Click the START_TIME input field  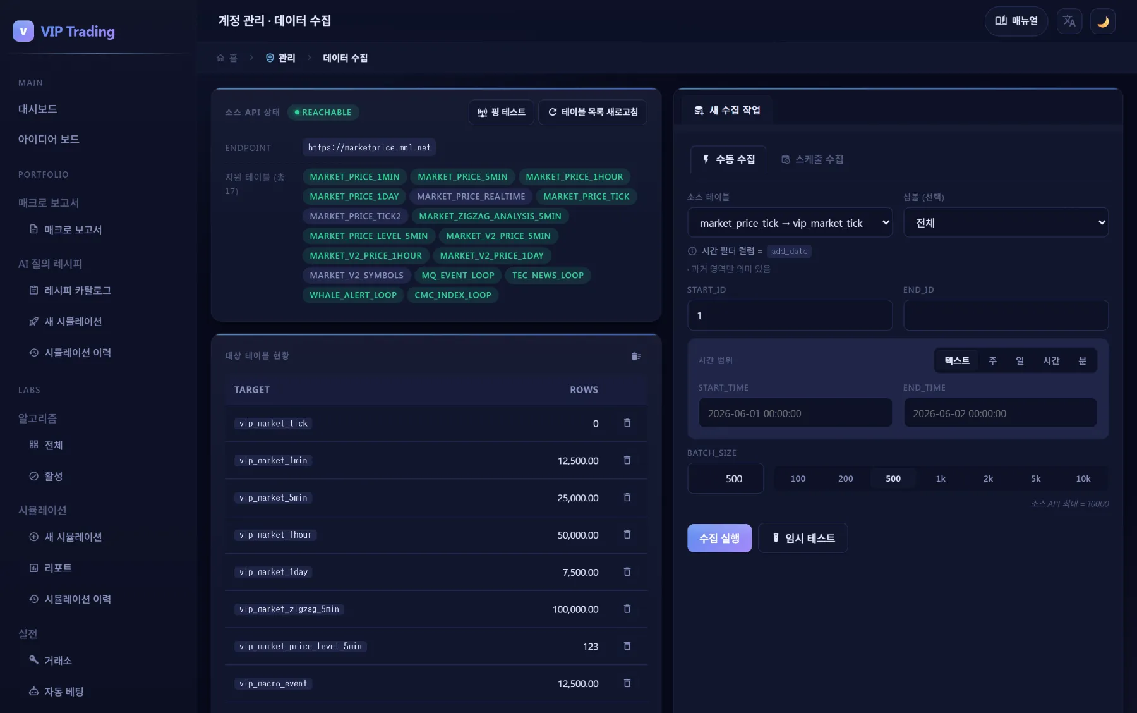pos(795,413)
